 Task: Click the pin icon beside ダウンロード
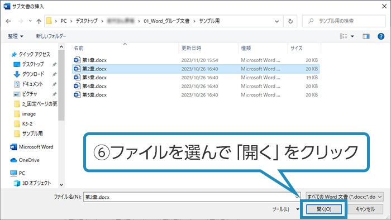pyautogui.click(x=54, y=74)
